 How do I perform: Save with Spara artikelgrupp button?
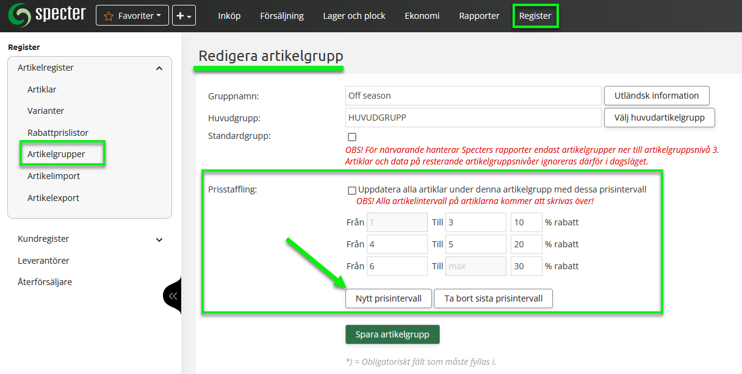[x=392, y=334]
